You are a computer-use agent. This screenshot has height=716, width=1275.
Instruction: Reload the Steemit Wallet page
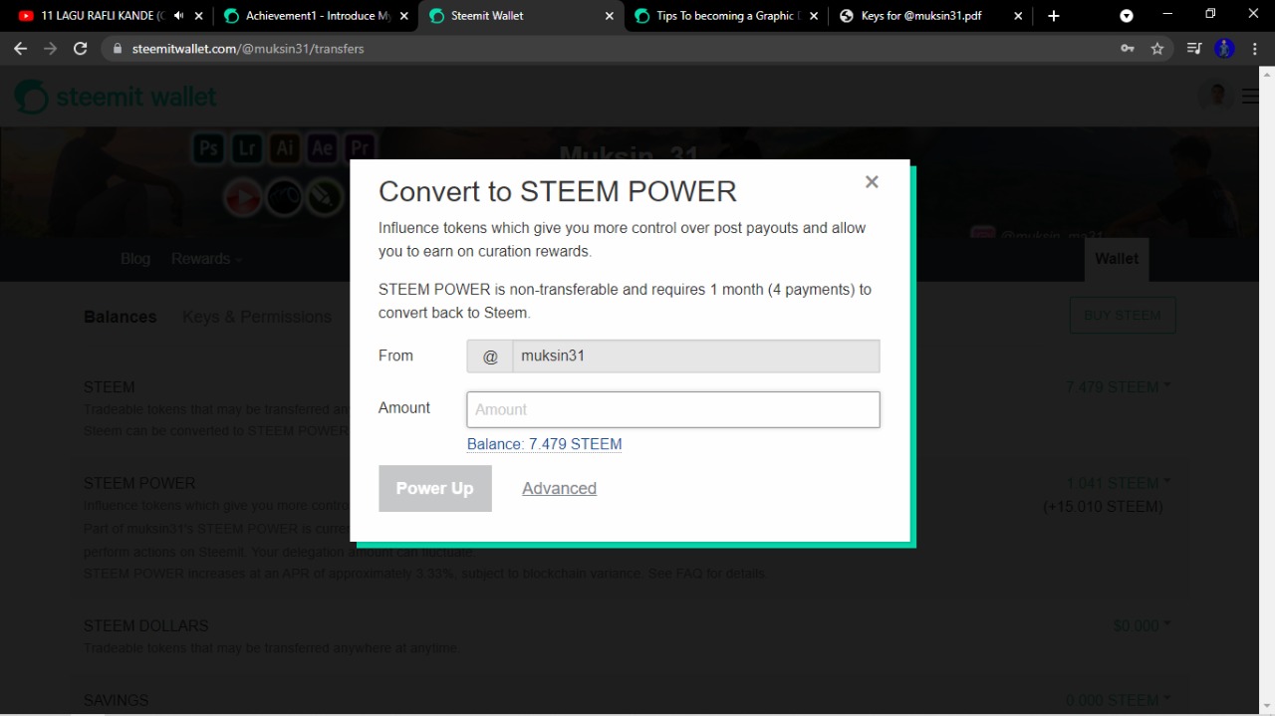coord(81,48)
